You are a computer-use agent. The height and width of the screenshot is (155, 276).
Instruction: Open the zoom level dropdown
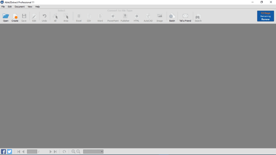pyautogui.click(x=93, y=152)
